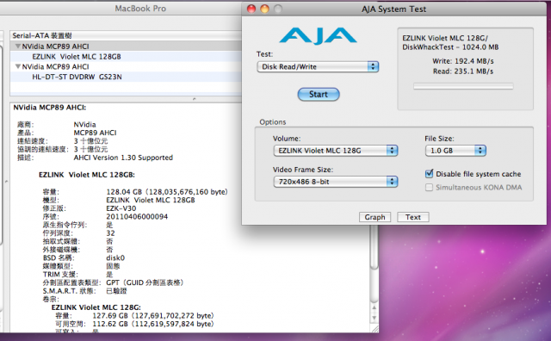The image size is (551, 341).
Task: Click the yellow minimize button of AJA System Test
Action: click(264, 9)
